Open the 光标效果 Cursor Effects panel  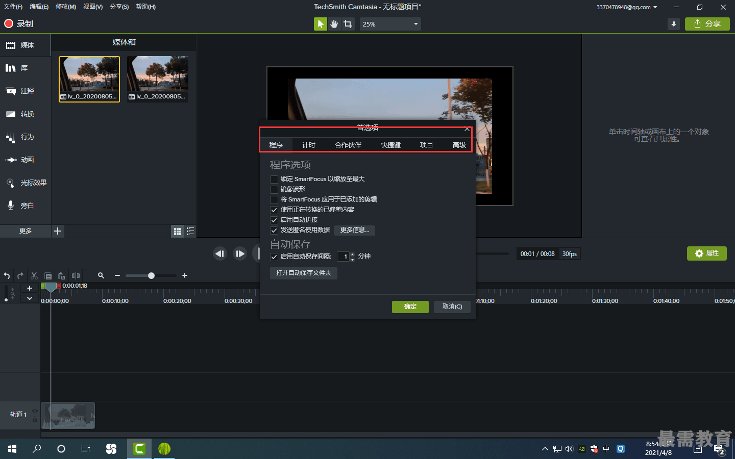25,183
